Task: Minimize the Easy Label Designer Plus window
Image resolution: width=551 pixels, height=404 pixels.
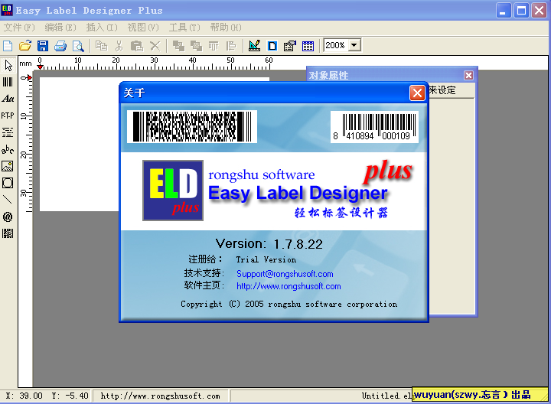Action: 504,10
